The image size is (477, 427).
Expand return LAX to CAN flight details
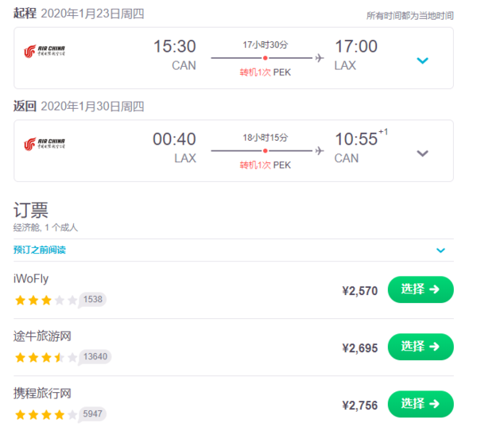coord(422,153)
